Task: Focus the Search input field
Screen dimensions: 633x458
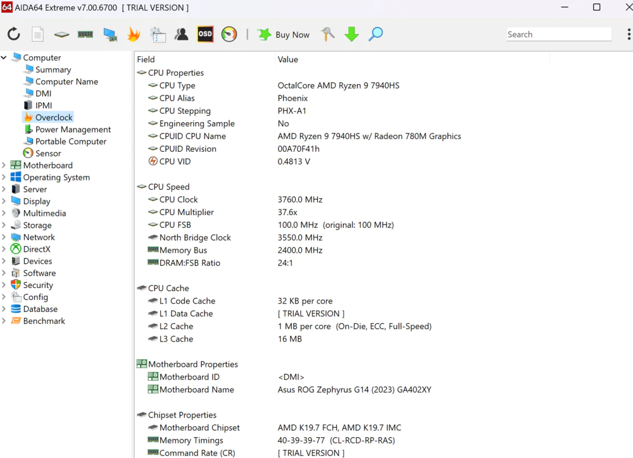Action: 559,34
